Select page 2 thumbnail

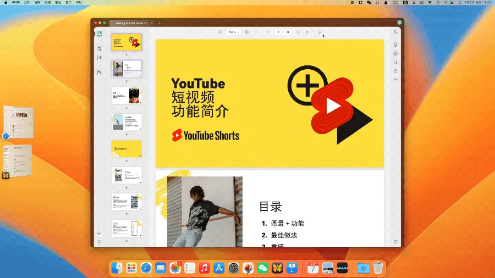pyautogui.click(x=127, y=68)
